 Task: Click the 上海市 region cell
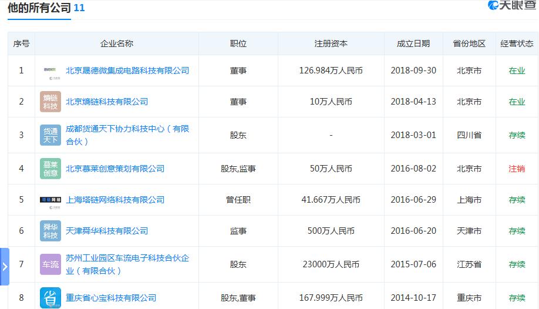point(469,200)
